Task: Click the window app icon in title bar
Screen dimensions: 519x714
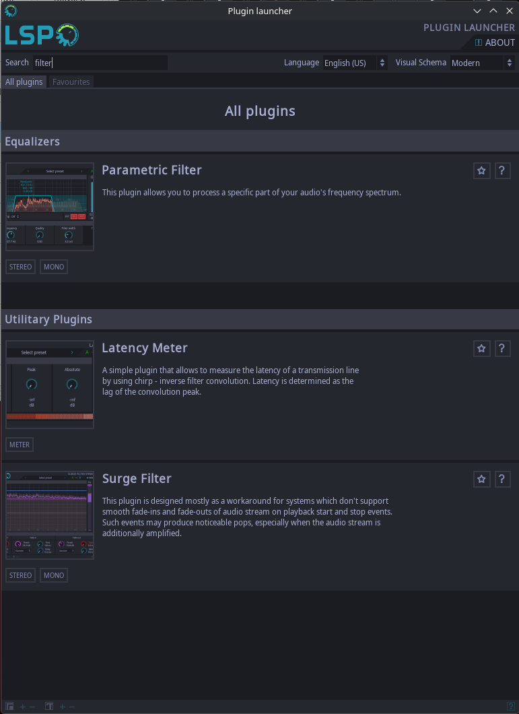Action: (10, 11)
